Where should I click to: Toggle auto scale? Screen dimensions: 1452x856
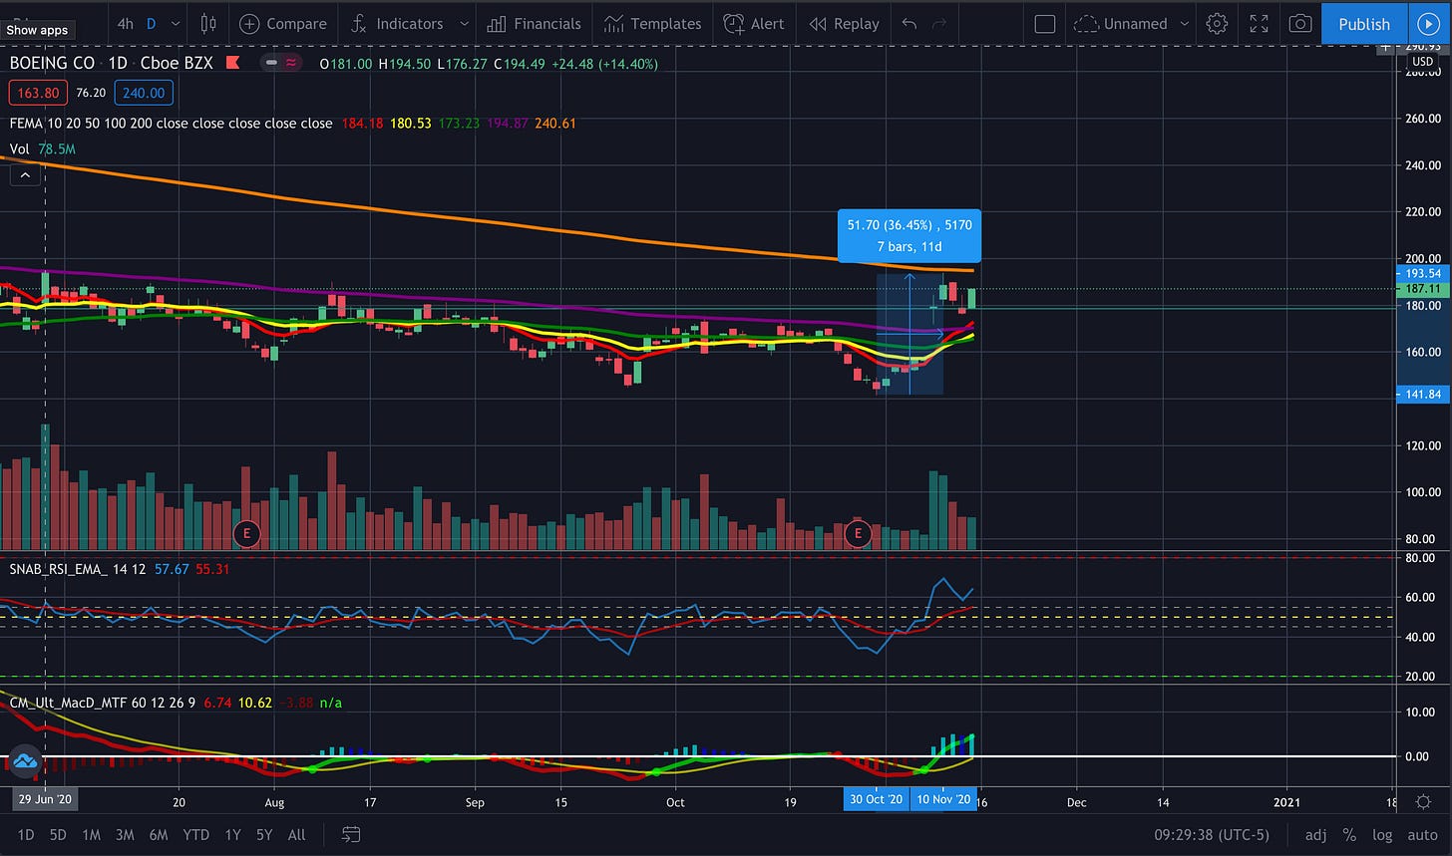click(x=1422, y=835)
